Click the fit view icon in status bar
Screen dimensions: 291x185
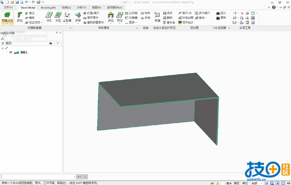pos(283,183)
